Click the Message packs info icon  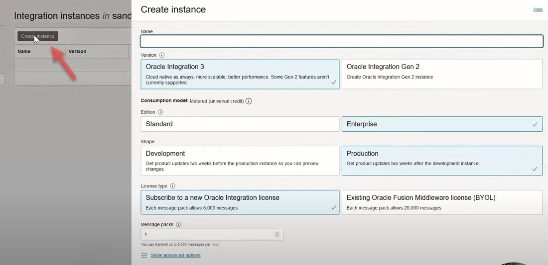pos(178,225)
